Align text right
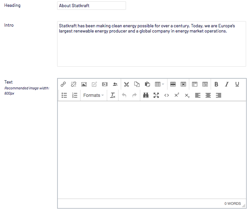 pyautogui.click(x=218, y=95)
